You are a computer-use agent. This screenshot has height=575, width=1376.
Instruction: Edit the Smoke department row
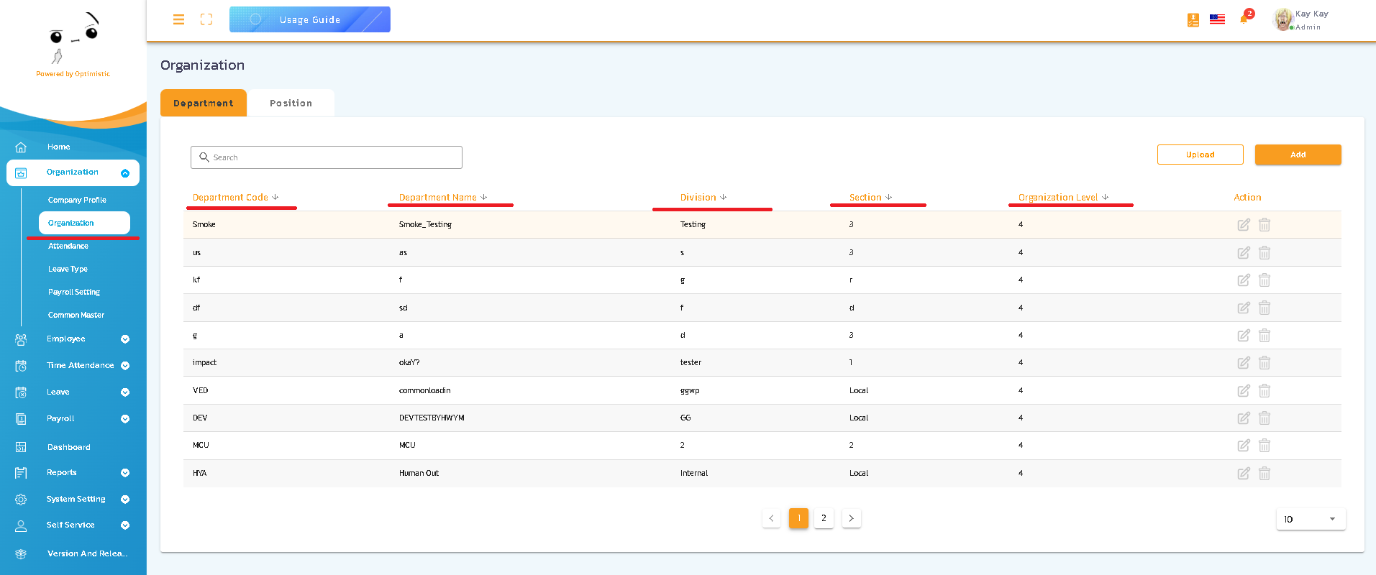coord(1243,225)
